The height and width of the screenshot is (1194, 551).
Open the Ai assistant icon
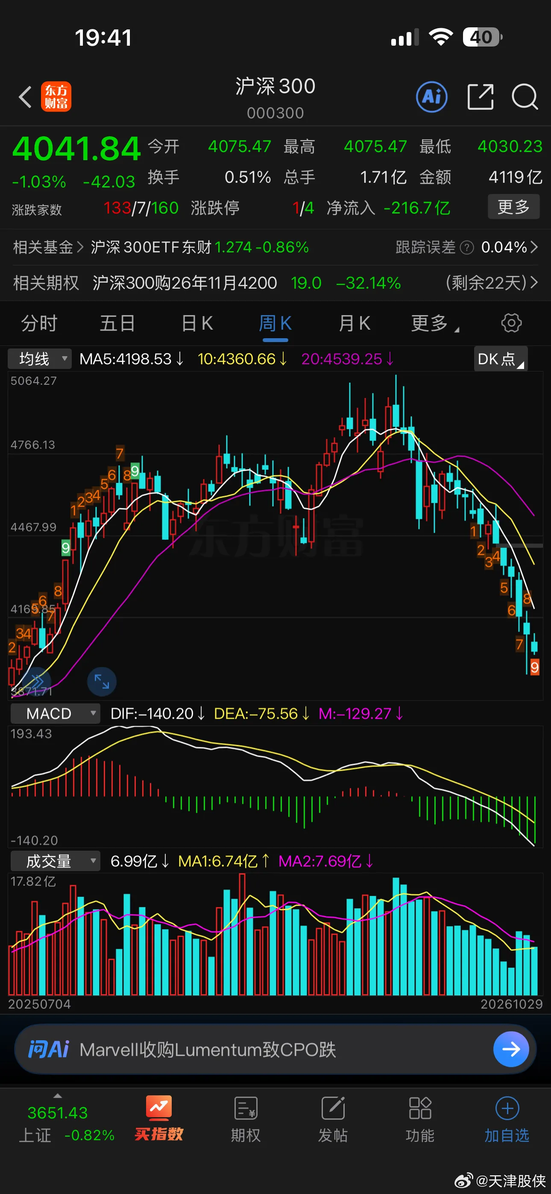pos(432,97)
